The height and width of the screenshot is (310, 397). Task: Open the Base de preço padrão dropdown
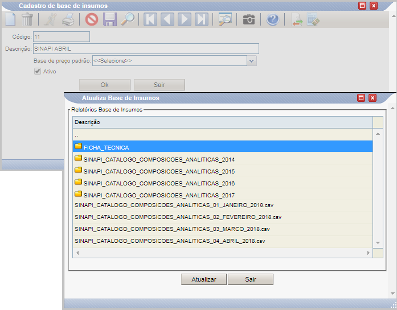251,61
